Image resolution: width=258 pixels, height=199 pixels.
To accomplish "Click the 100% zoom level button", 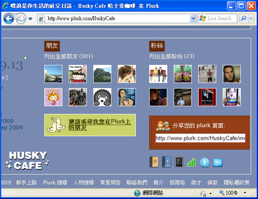I will (x=229, y=193).
